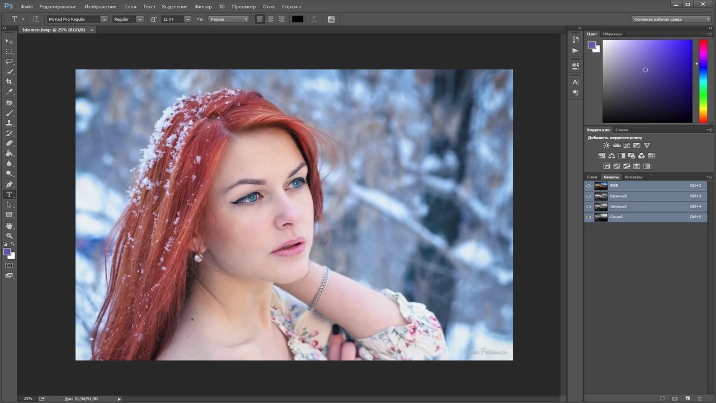The image size is (716, 403).
Task: Open the Основная рабочая среда workspace dropdown
Action: pyautogui.click(x=671, y=19)
